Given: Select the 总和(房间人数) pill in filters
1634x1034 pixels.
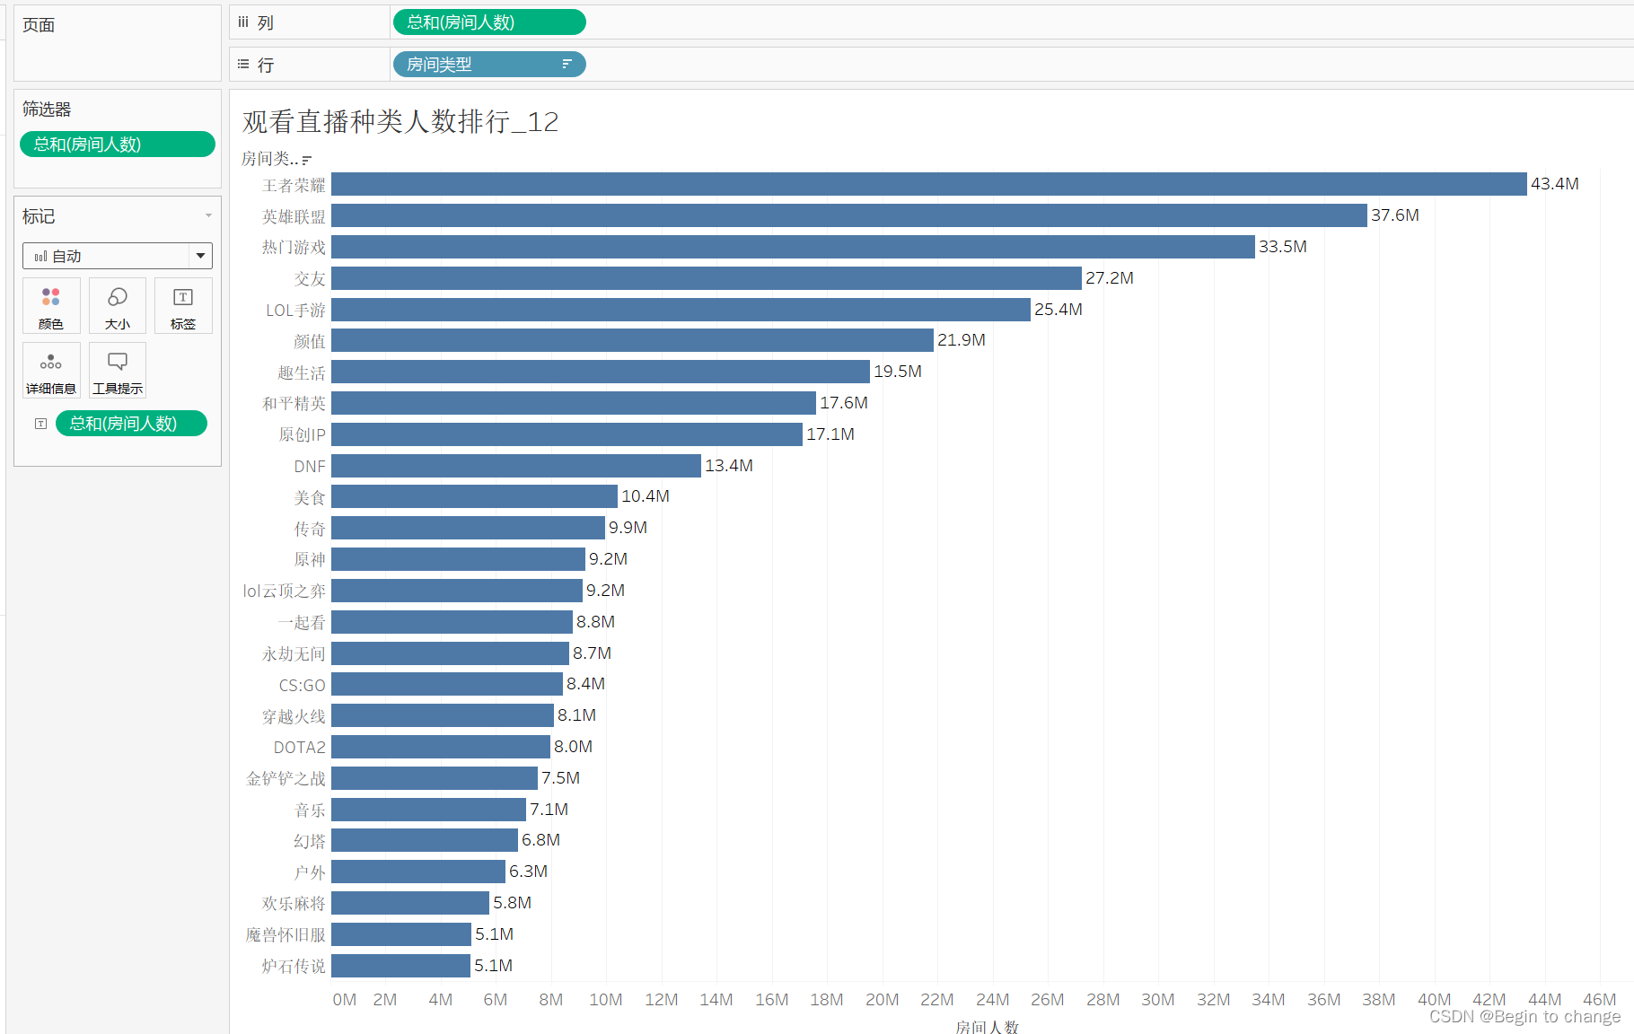Looking at the screenshot, I should 118,145.
